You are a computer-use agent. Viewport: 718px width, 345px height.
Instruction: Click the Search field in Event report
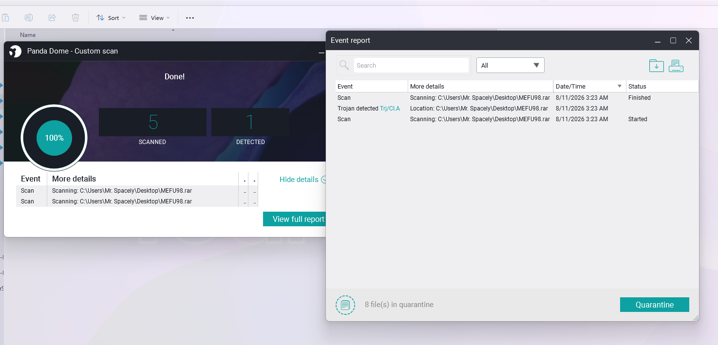pos(411,65)
